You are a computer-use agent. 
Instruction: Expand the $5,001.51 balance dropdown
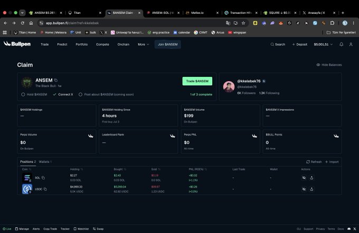click(323, 44)
